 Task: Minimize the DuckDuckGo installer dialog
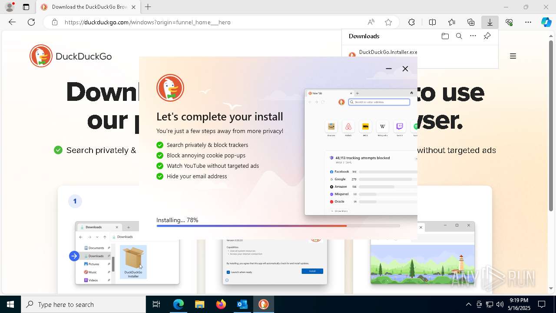(x=389, y=69)
